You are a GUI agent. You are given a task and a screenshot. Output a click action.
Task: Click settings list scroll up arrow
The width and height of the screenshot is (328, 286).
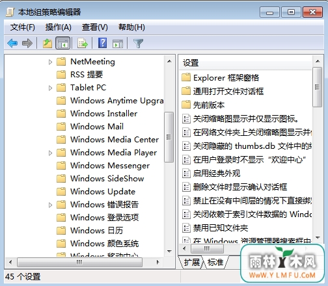coord(318,61)
